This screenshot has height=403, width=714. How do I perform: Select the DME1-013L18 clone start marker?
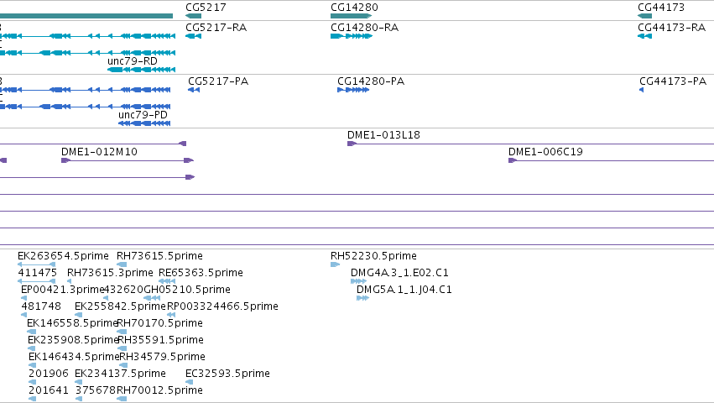point(352,144)
